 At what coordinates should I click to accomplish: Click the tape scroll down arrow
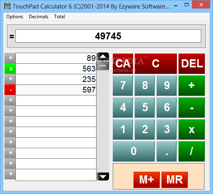(103, 177)
